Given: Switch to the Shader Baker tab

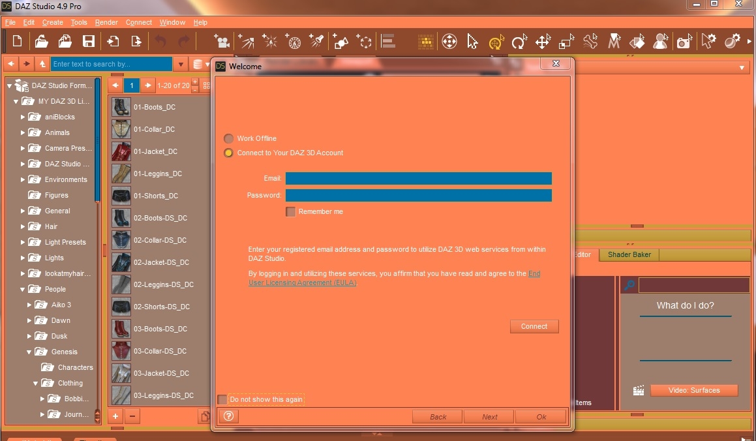Looking at the screenshot, I should point(629,254).
